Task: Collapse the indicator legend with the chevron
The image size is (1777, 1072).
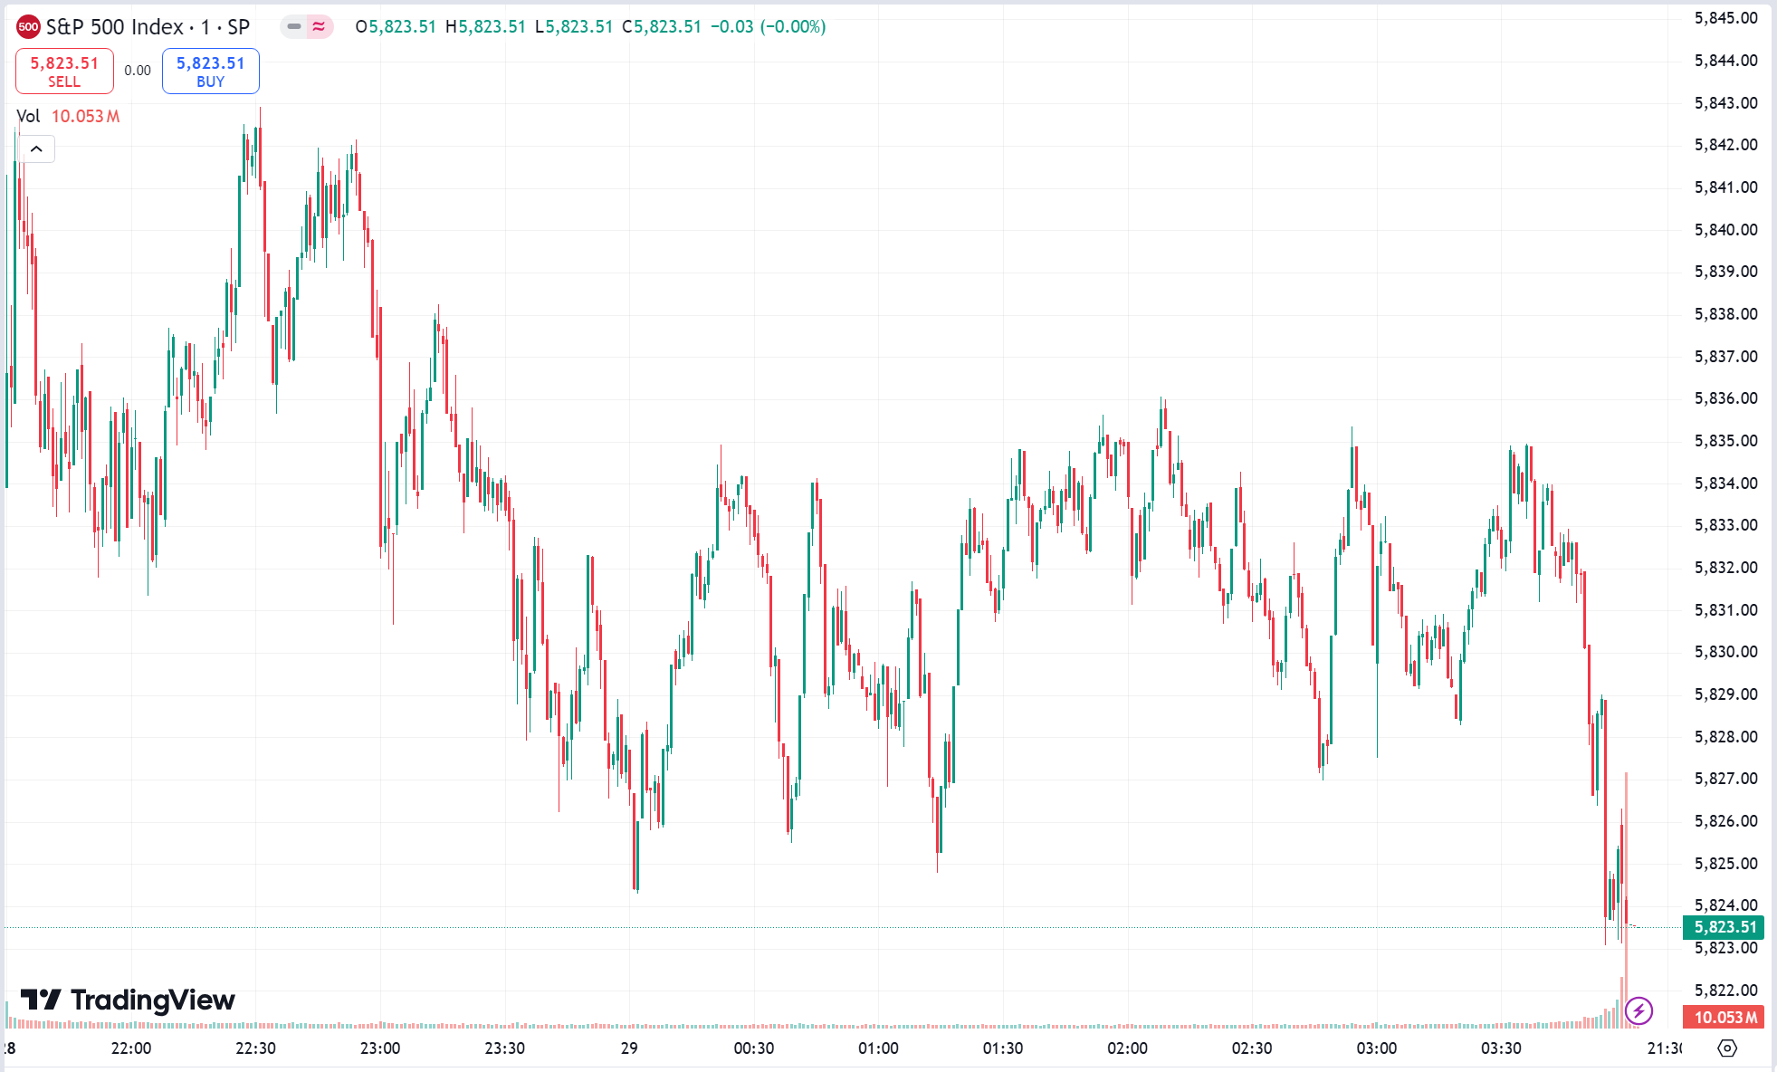Action: 37,148
